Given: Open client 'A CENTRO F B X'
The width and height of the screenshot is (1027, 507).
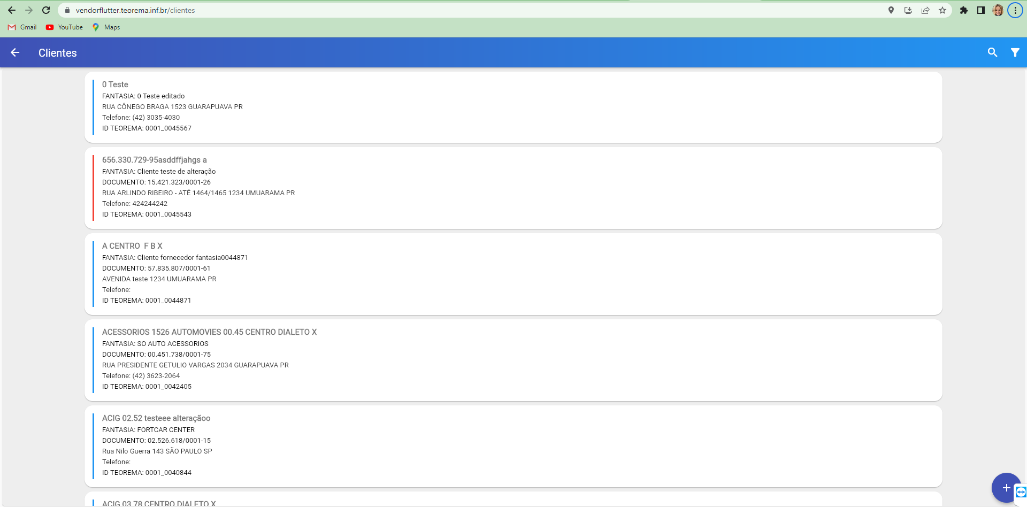Looking at the screenshot, I should click(513, 274).
